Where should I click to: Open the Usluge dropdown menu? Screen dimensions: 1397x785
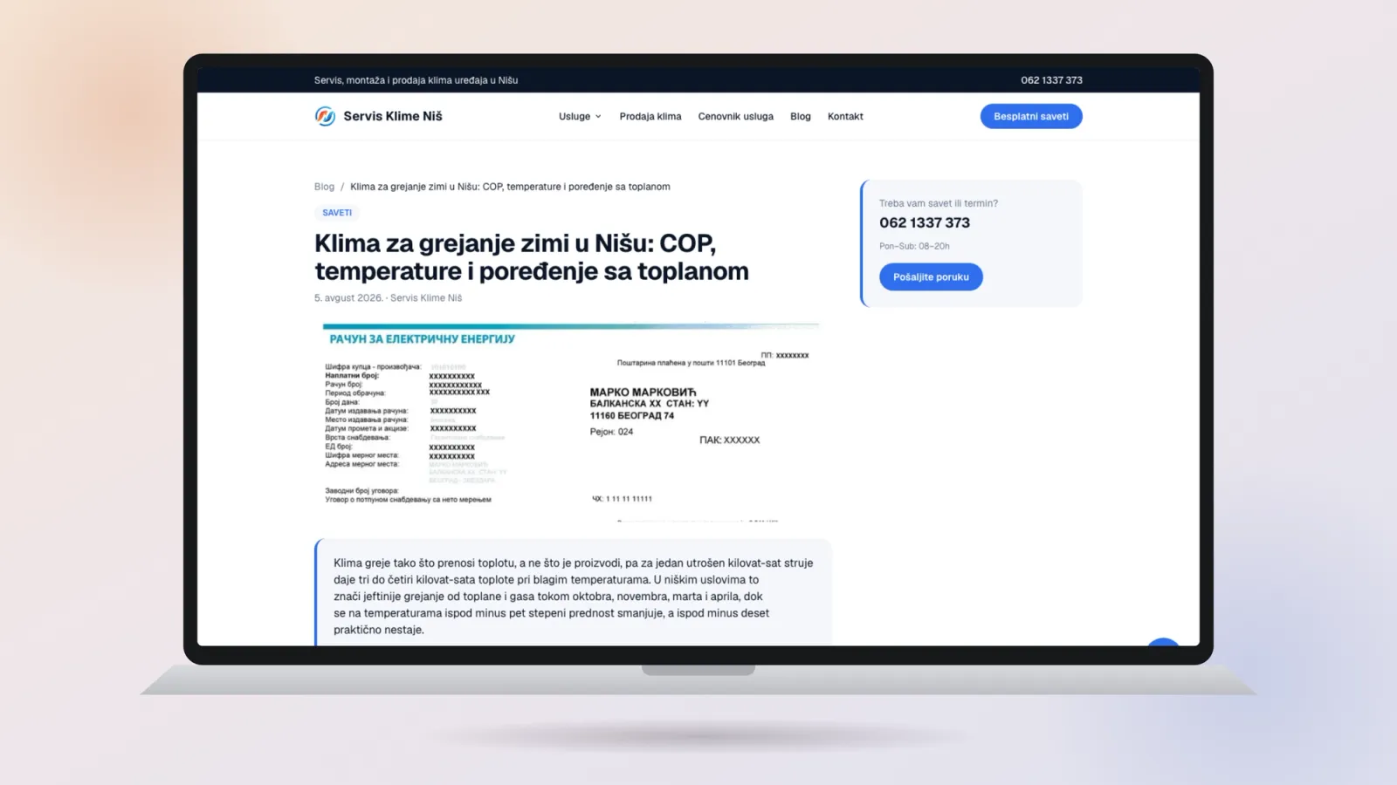pos(580,116)
